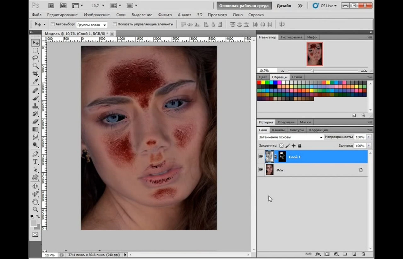Open the Группы слоев dropdown
Image resolution: width=403 pixels, height=259 pixels.
92,25
